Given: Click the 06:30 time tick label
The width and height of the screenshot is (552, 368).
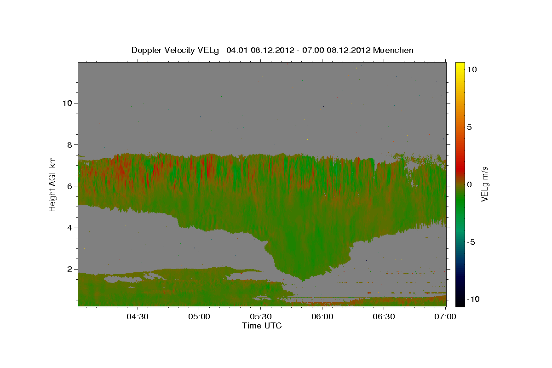Looking at the screenshot, I should point(384,317).
